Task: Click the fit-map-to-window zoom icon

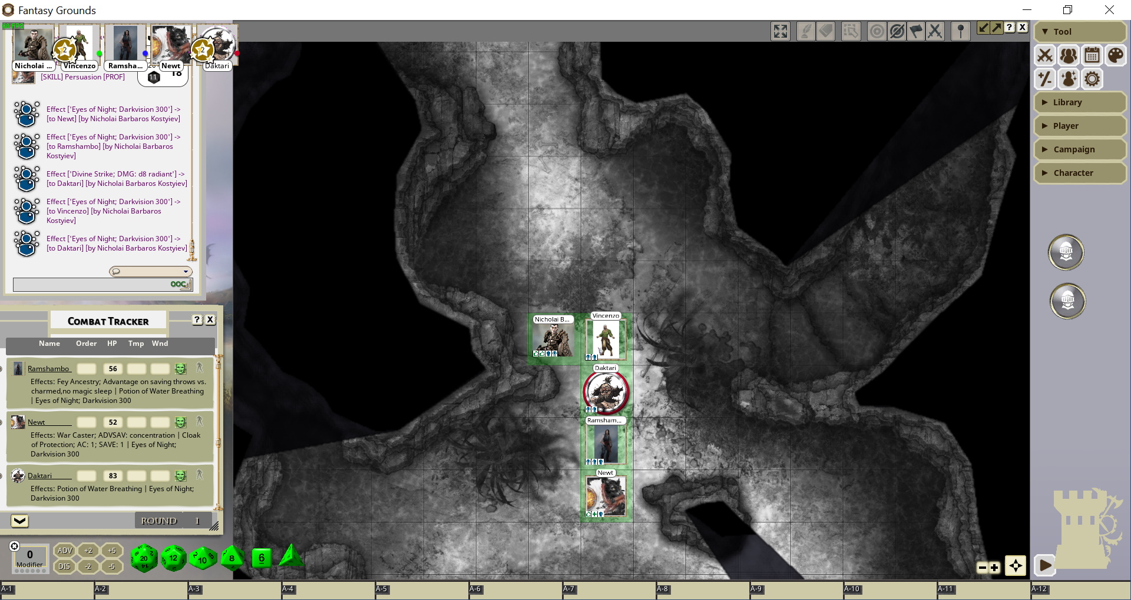Action: coord(781,31)
